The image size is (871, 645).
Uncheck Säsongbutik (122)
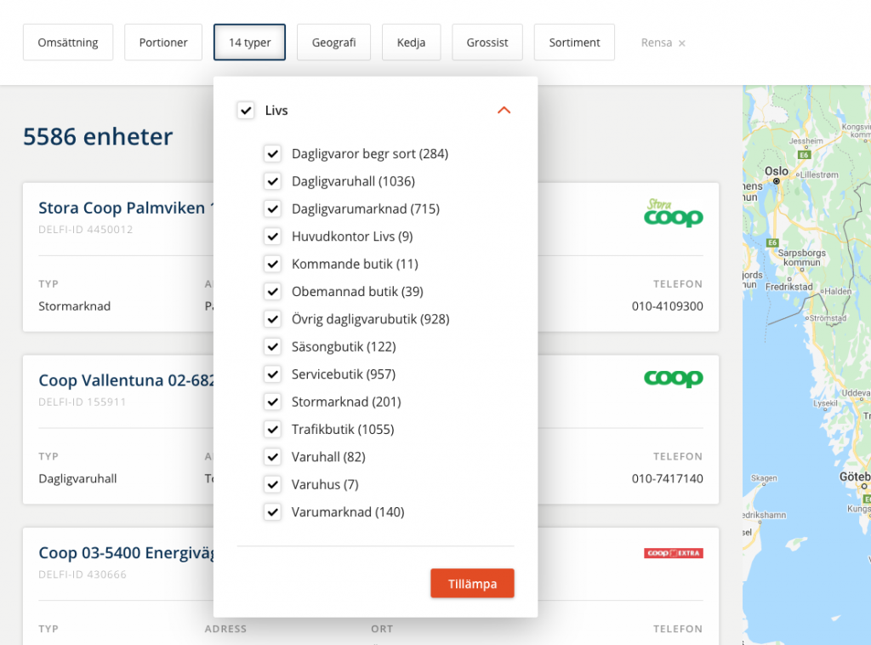[x=272, y=346]
